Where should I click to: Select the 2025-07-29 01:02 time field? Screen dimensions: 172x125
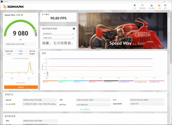pyautogui.click(x=147, y=100)
